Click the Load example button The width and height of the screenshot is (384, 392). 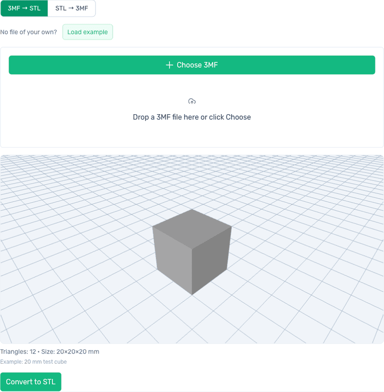pyautogui.click(x=87, y=32)
